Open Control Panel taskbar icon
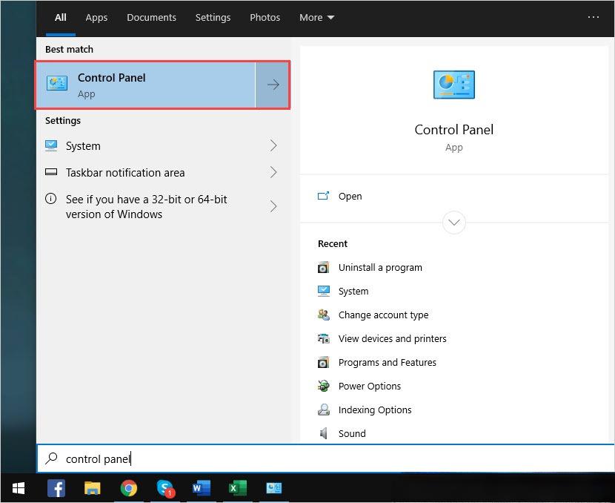The image size is (615, 503). (x=273, y=488)
